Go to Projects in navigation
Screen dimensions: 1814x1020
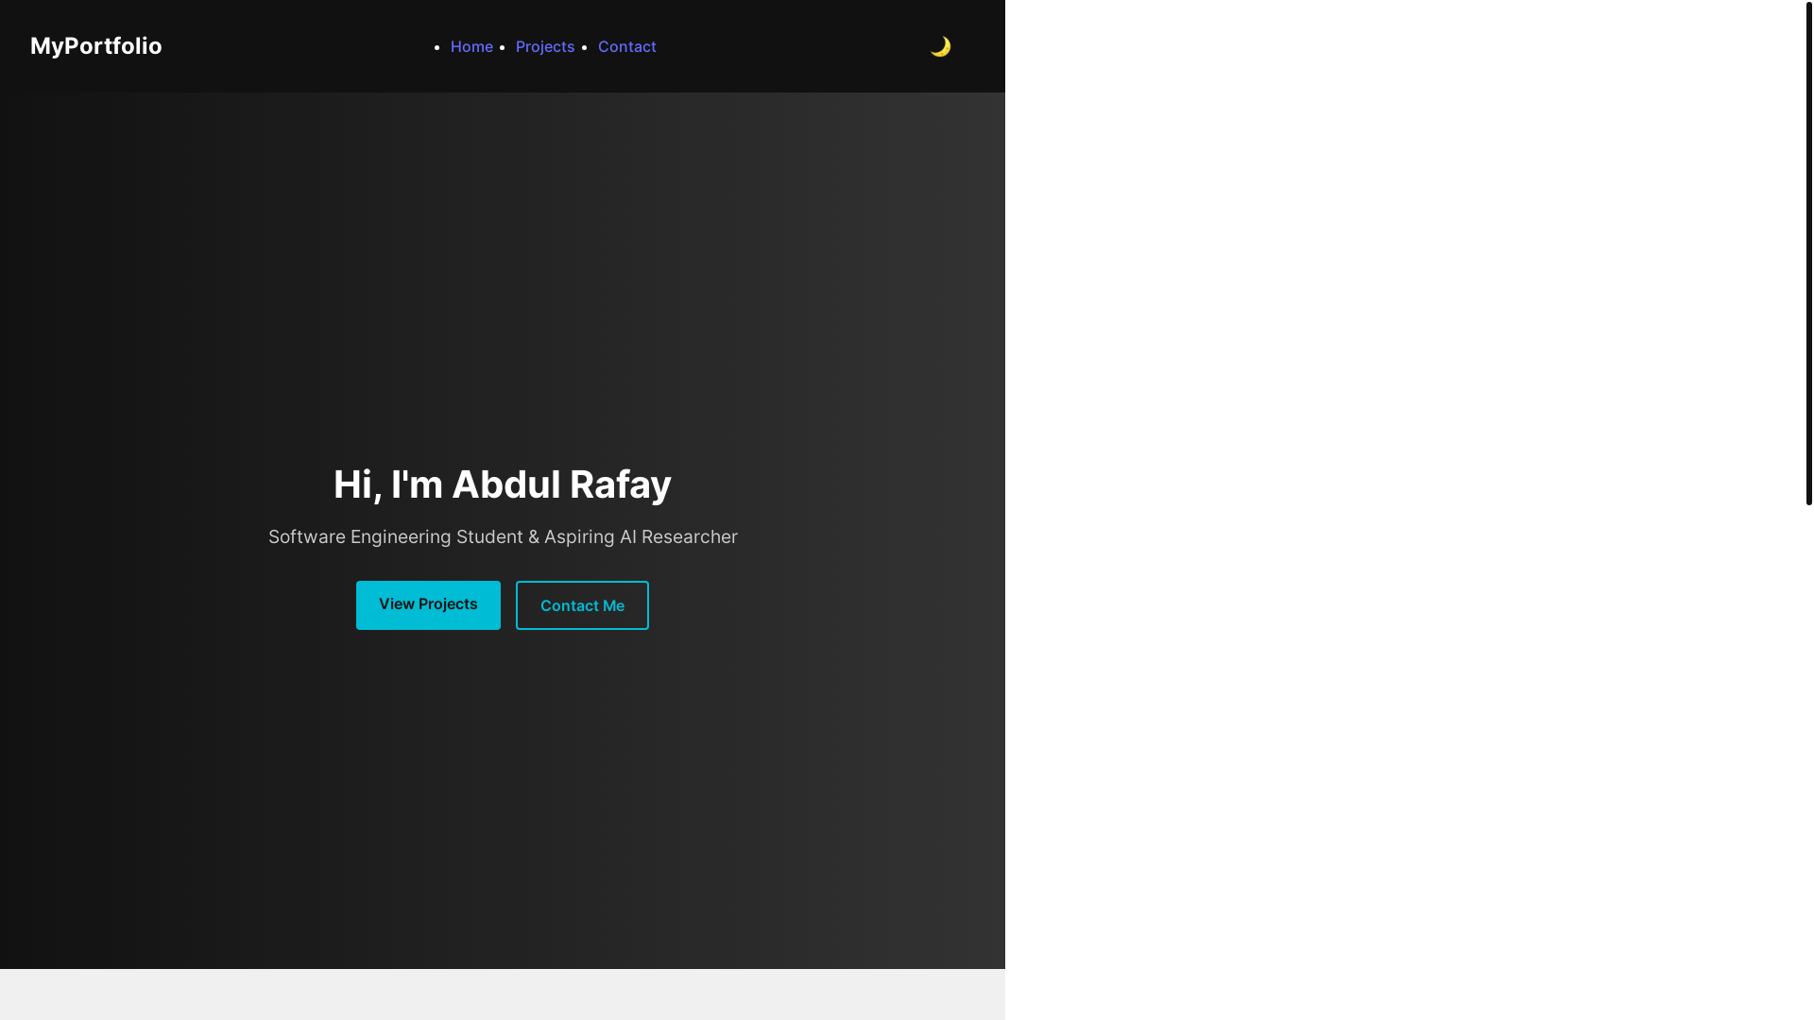(545, 46)
